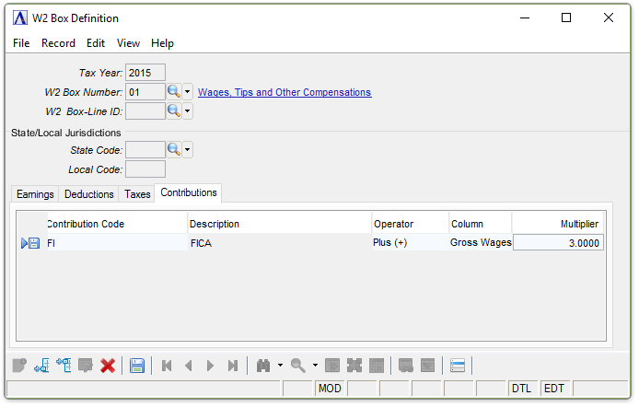Viewport: 639px width, 407px height.
Task: Expand the W2 Box-Line ID dropdown arrow
Action: pos(187,111)
